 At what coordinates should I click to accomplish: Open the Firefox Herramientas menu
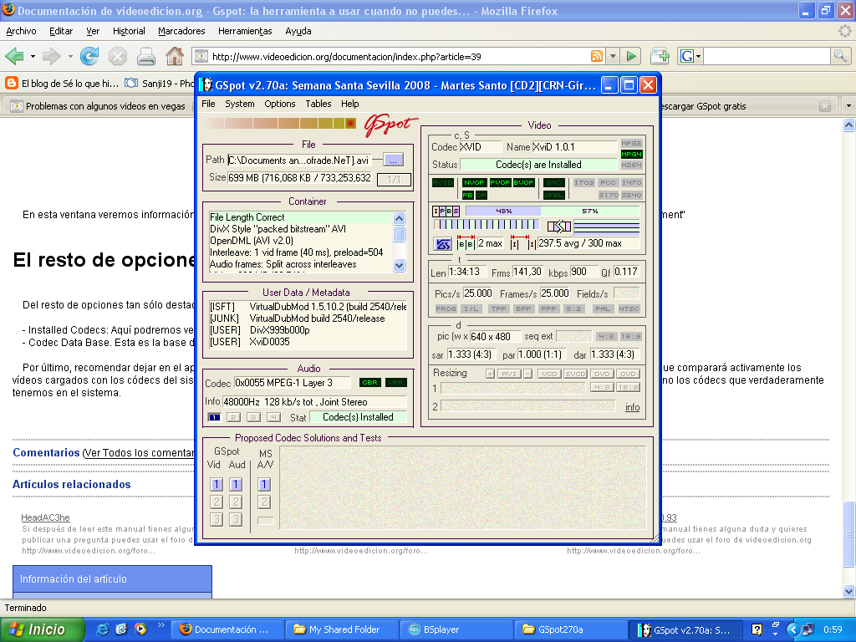point(245,31)
